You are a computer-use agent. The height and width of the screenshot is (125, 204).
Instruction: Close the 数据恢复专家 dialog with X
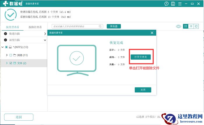[152, 33]
